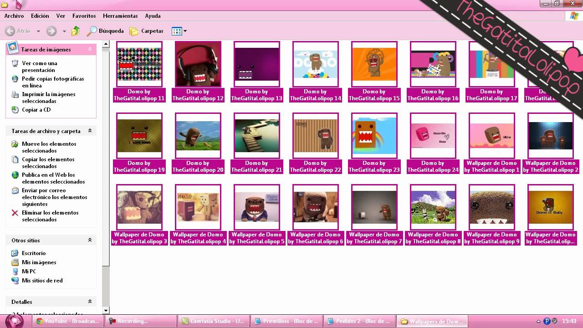Select thumbnail Wallpaper de Domo 5
Viewport: 583px width, 328px height.
pyautogui.click(x=257, y=207)
